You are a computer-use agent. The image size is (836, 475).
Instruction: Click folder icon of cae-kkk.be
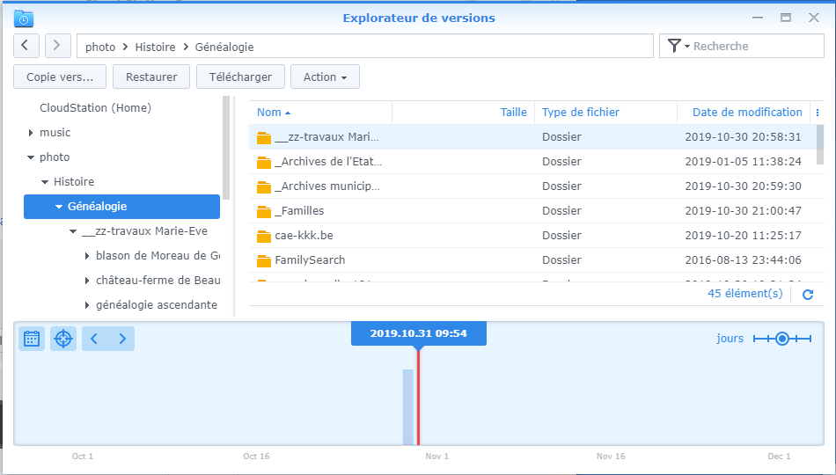264,236
